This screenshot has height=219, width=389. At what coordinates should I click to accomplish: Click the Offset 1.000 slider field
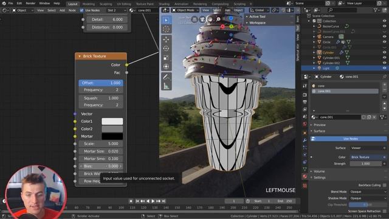[101, 83]
